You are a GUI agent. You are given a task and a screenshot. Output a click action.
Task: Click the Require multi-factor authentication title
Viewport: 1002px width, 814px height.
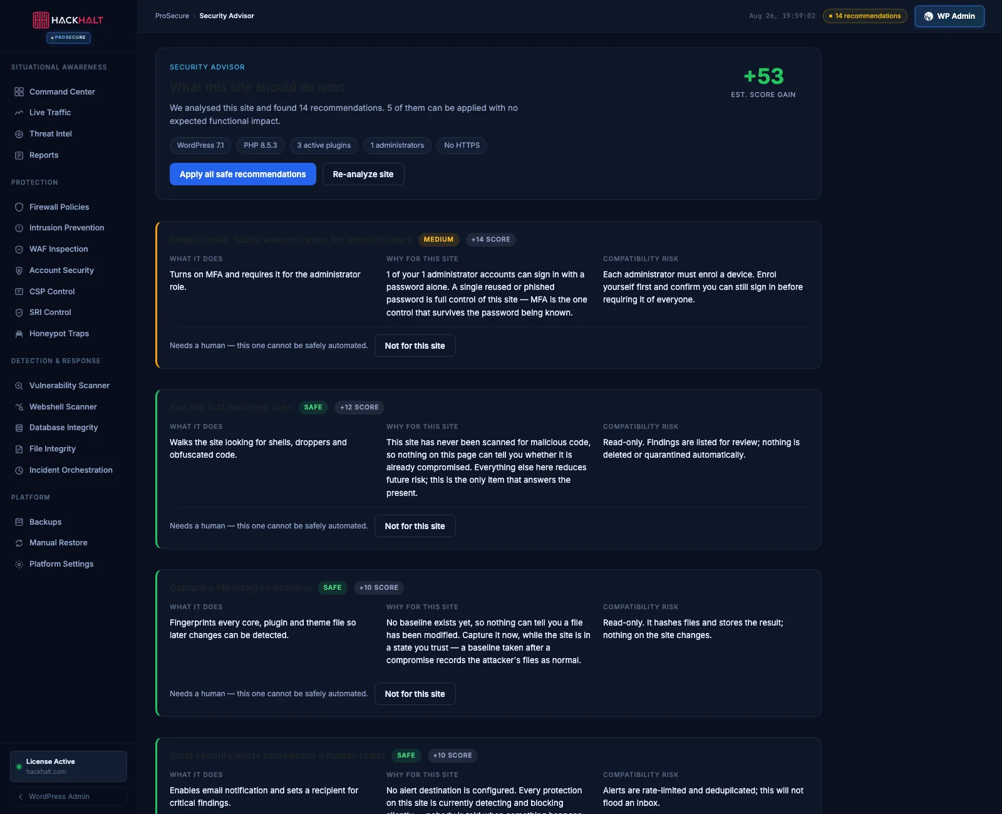(x=291, y=240)
